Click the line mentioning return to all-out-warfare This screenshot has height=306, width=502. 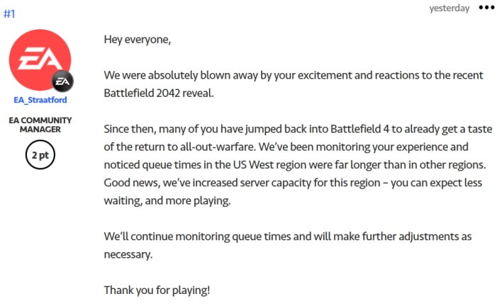(286, 147)
